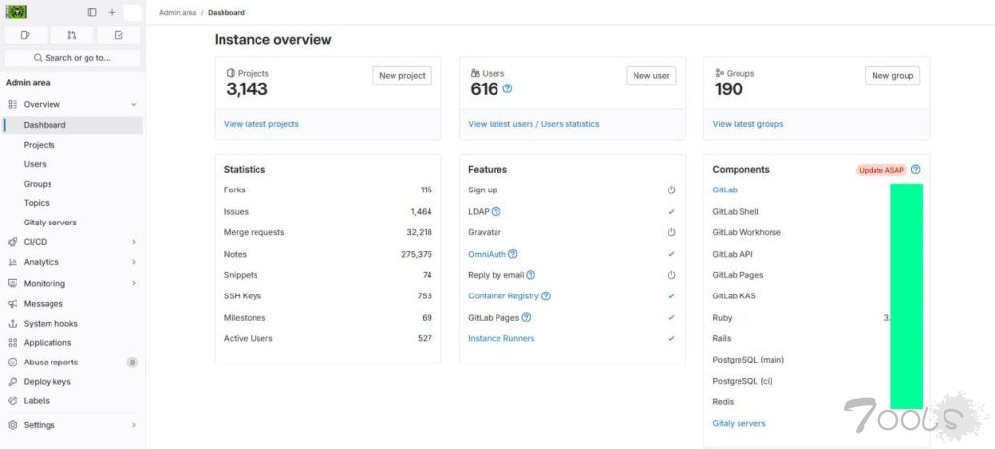This screenshot has height=449, width=995.
Task: Open the GitLab component link
Action: 725,190
